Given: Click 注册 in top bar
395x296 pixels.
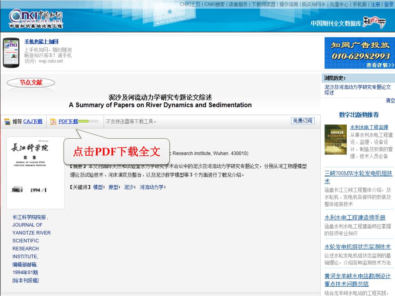Looking at the screenshot, I should (x=375, y=4).
